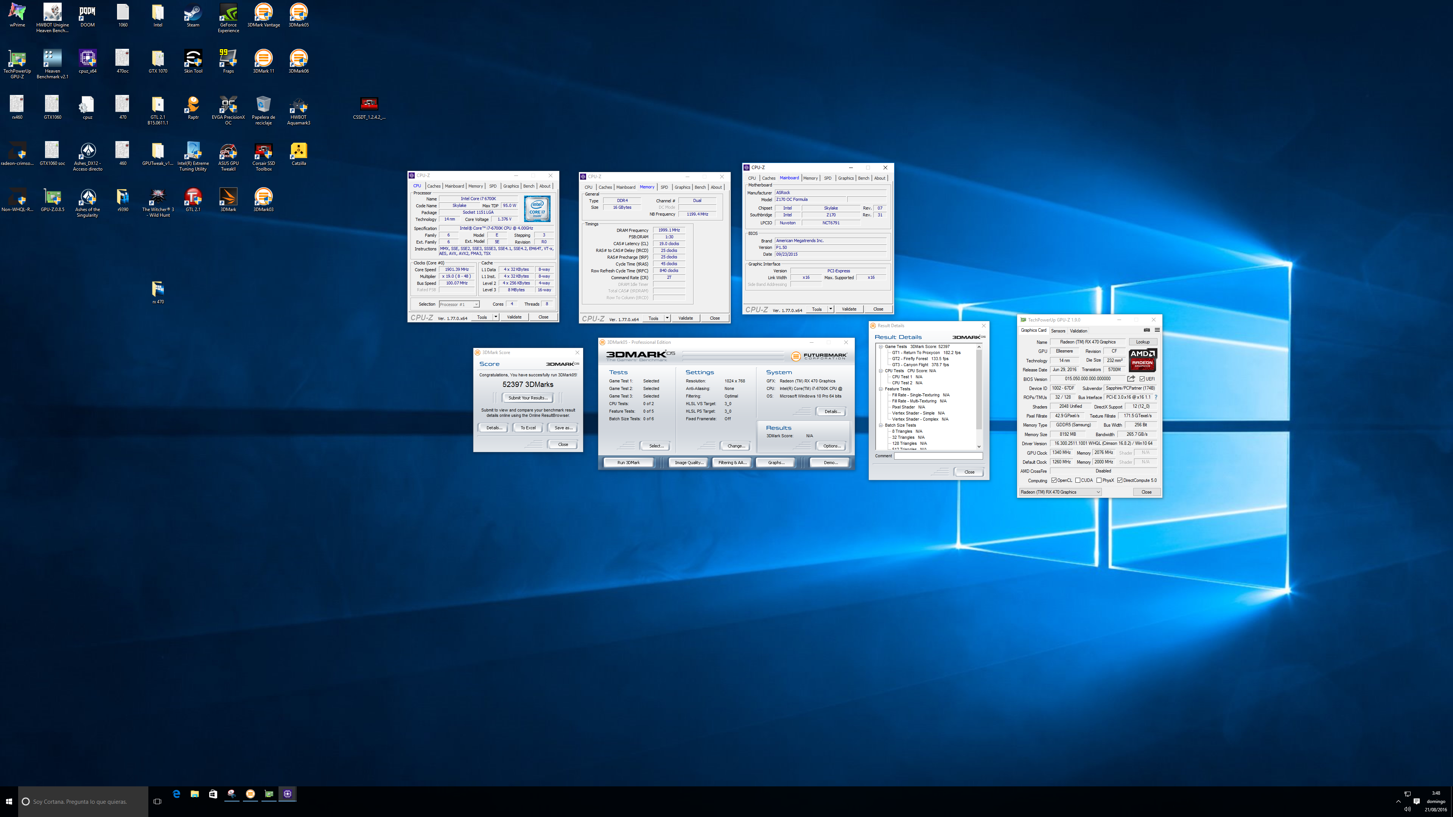The width and height of the screenshot is (1453, 817).
Task: Click the Filtering & AA button
Action: point(732,462)
